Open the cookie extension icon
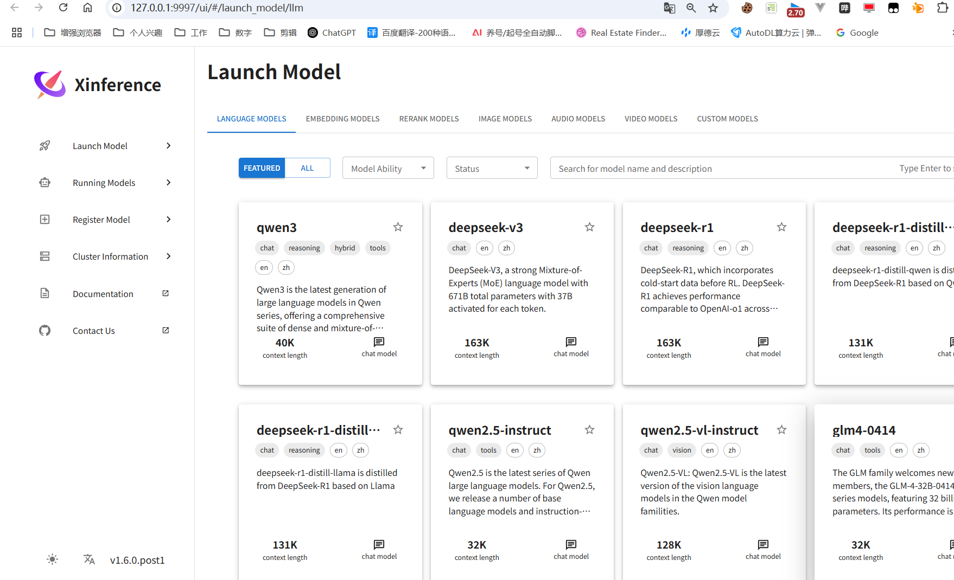The image size is (954, 580). 747,8
